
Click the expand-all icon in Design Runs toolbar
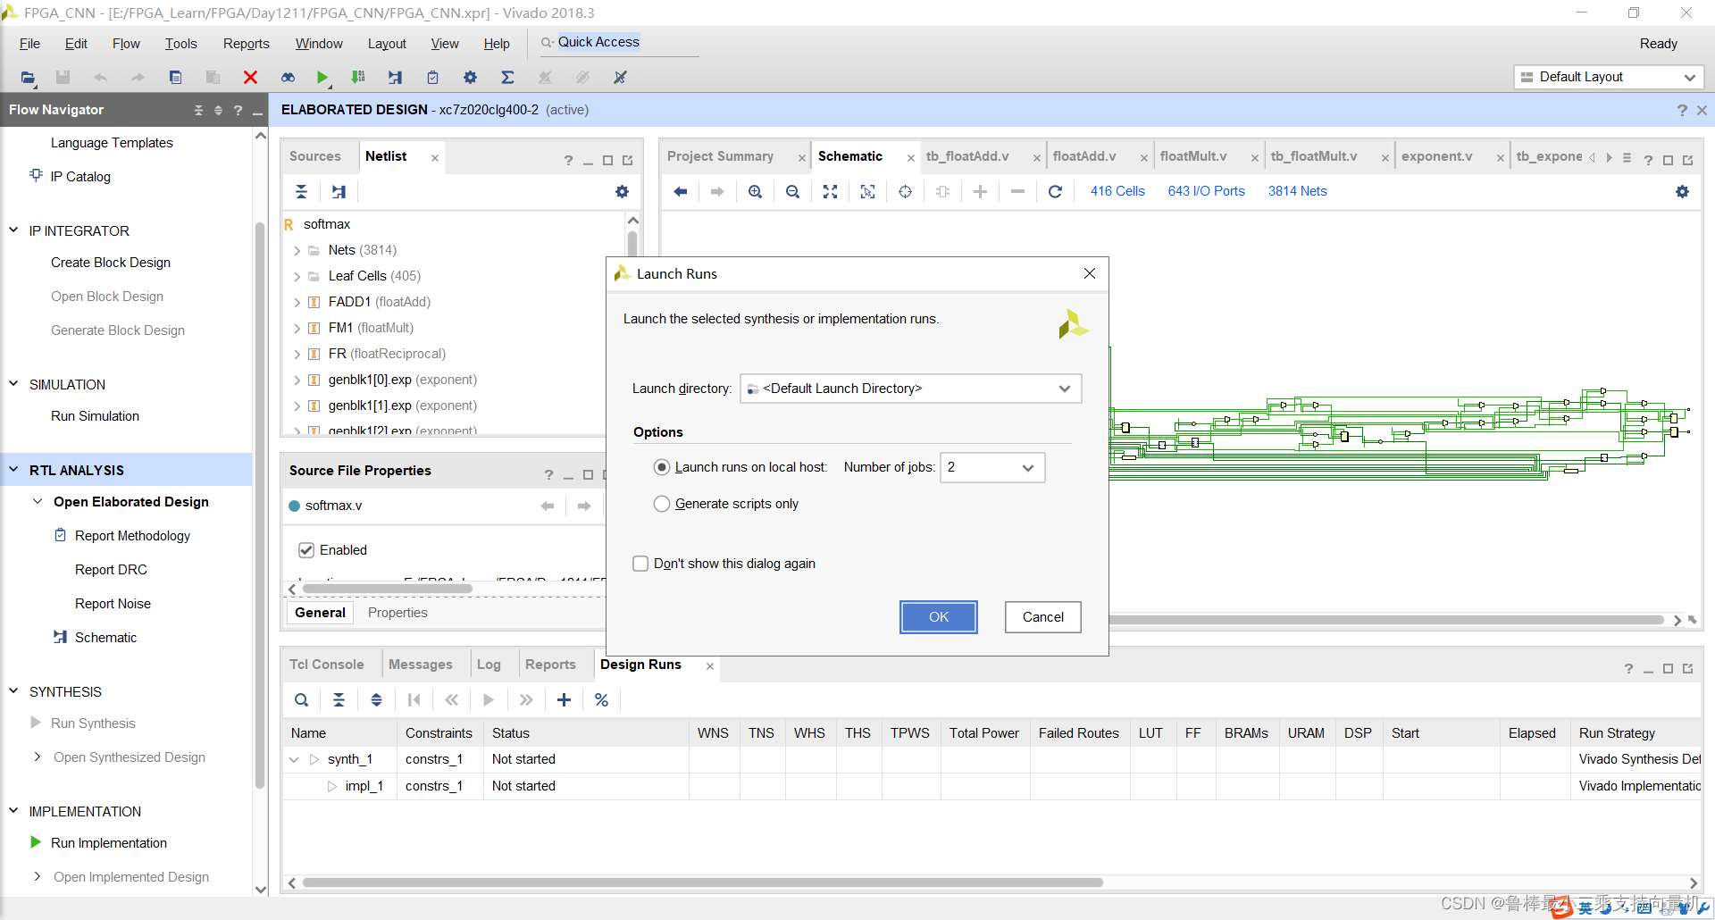click(376, 699)
